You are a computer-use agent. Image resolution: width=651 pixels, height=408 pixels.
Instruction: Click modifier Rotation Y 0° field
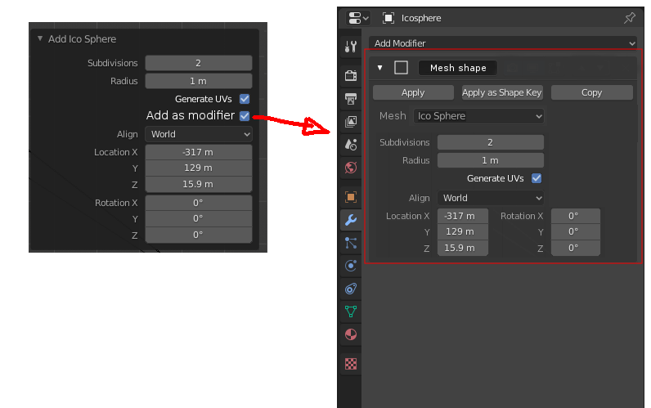pos(576,231)
